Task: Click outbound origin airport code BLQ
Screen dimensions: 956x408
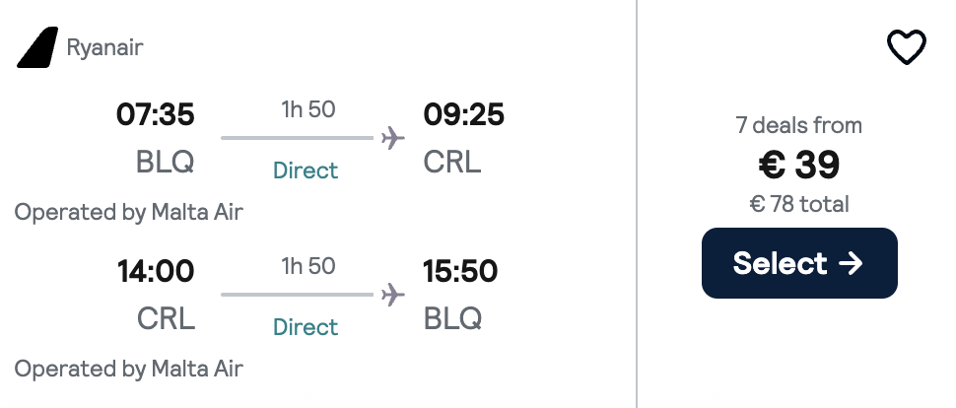Action: pyautogui.click(x=166, y=161)
